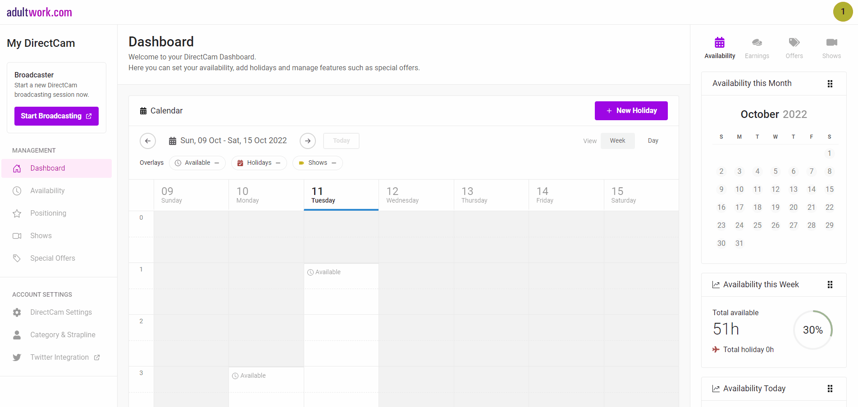Click the user avatar badge

[843, 12]
